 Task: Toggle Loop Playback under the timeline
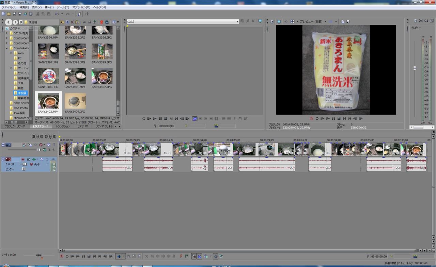tap(67, 256)
